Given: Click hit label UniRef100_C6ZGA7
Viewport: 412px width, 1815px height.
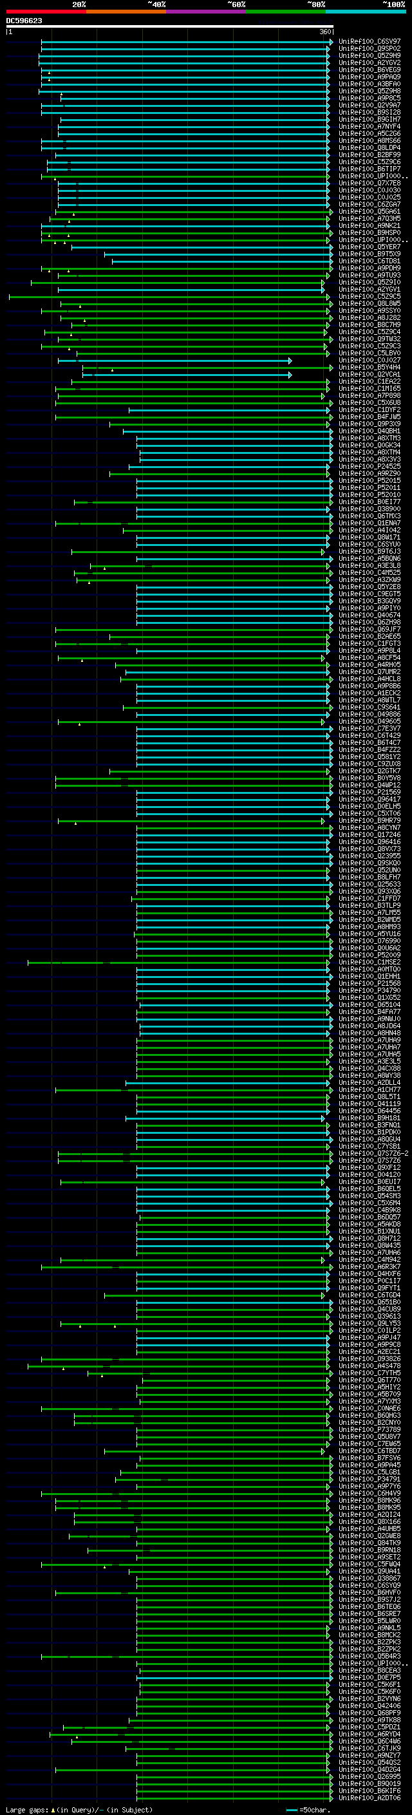Looking at the screenshot, I should (370, 204).
